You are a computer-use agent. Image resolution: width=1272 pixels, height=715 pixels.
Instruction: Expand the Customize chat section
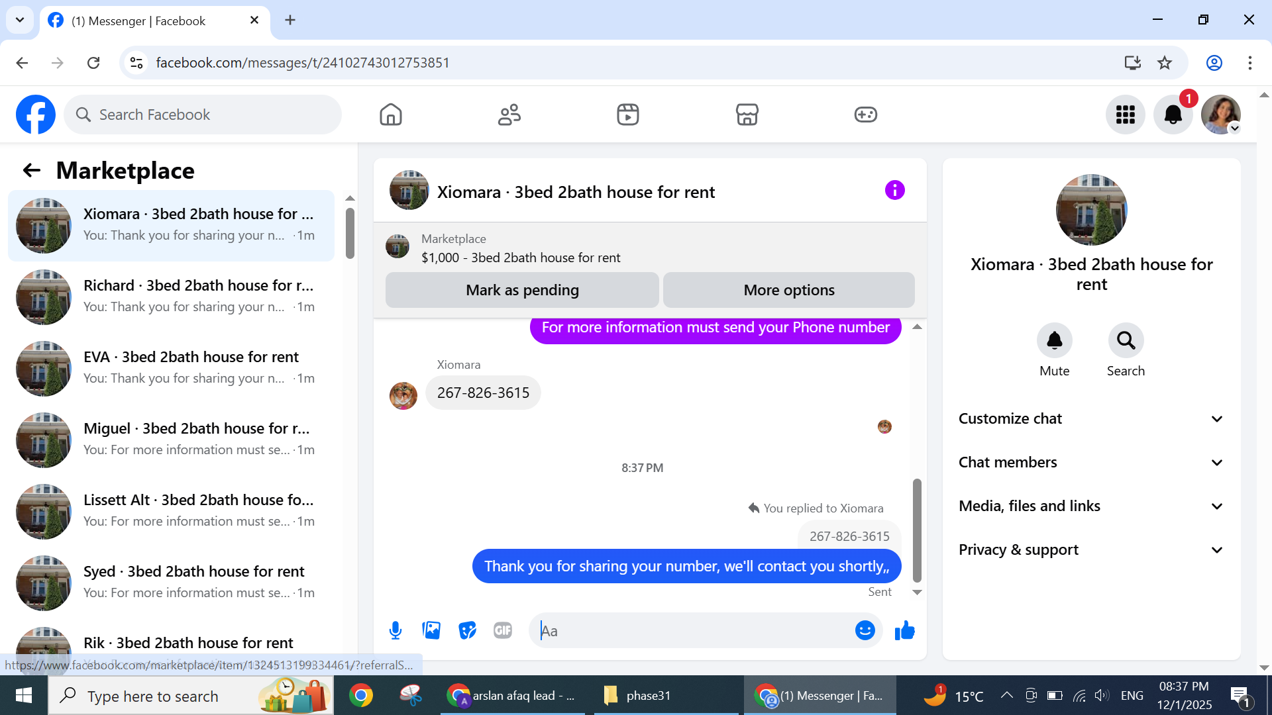tap(1091, 419)
